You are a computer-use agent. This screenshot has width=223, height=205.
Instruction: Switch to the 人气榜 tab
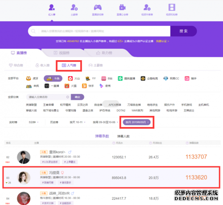[x=69, y=66]
